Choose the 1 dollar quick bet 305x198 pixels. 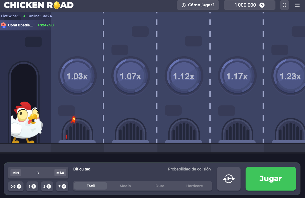(x=32, y=186)
